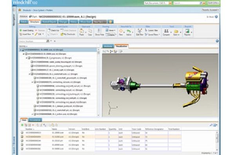Click Products in the breadcrumb
This screenshot has height=155, width=232.
tap(27, 10)
